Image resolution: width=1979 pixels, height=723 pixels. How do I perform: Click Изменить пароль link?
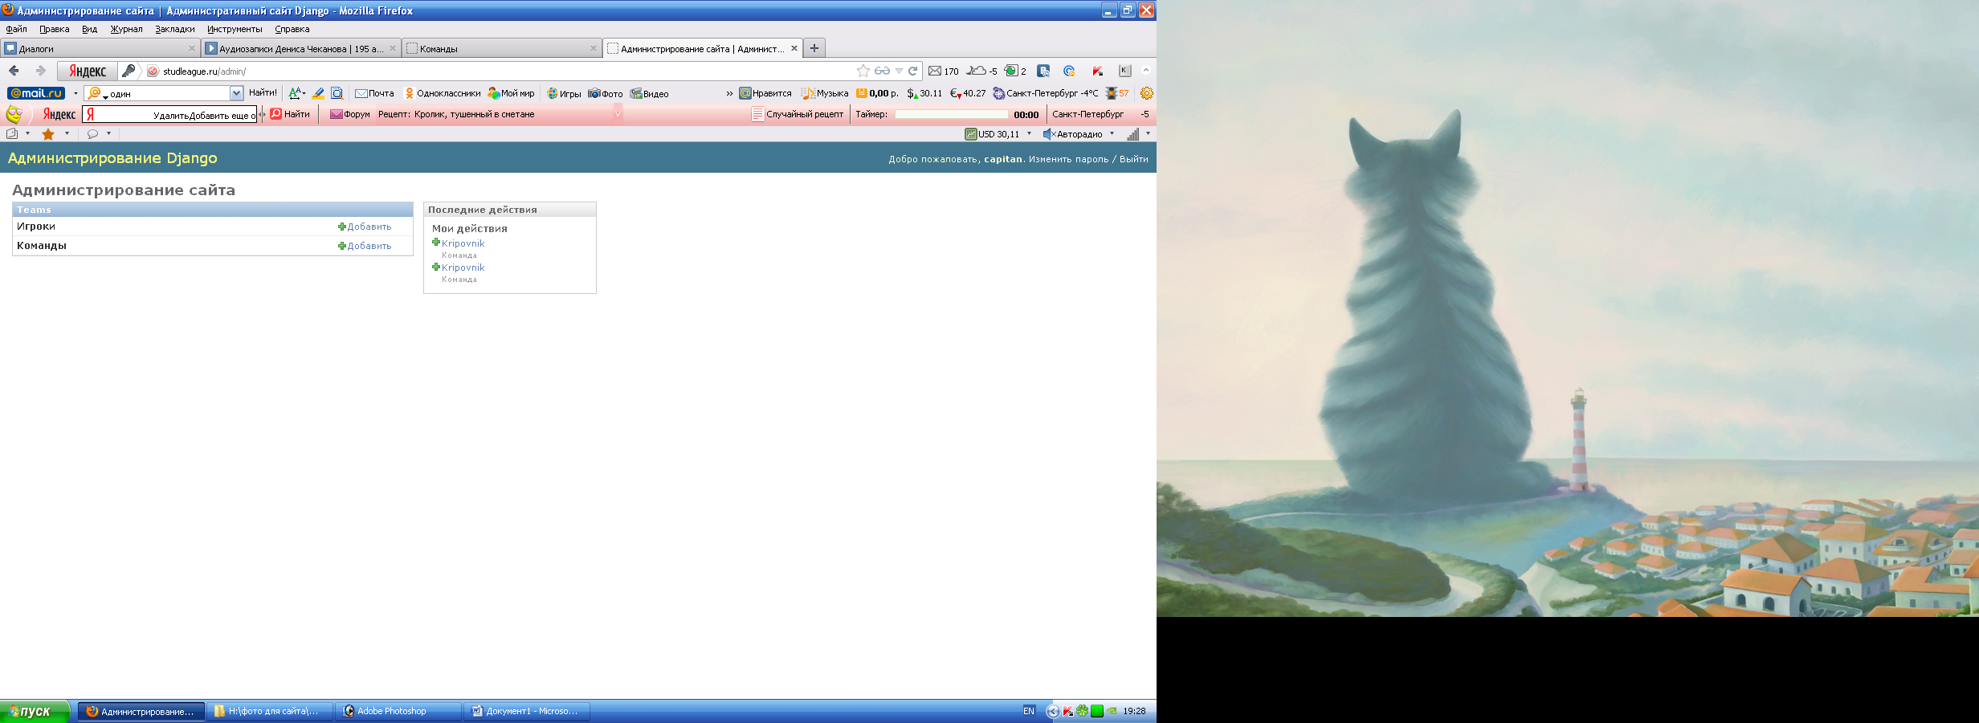1068,159
